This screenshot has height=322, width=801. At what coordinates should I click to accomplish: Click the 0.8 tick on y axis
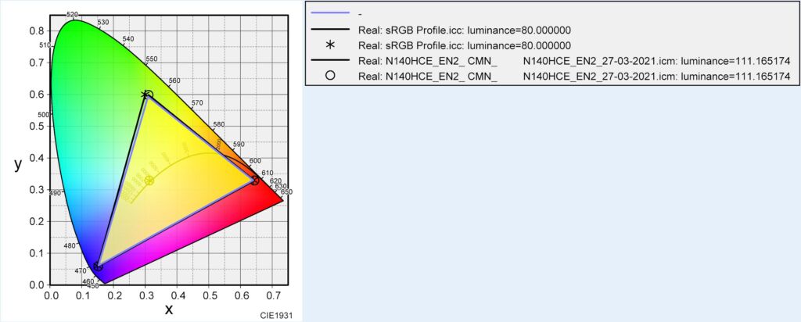pos(38,30)
